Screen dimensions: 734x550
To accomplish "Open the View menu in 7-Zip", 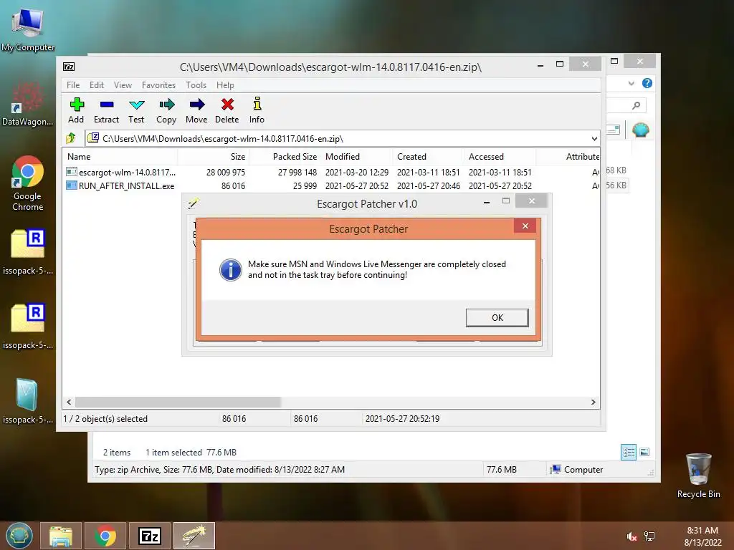I will coord(123,85).
